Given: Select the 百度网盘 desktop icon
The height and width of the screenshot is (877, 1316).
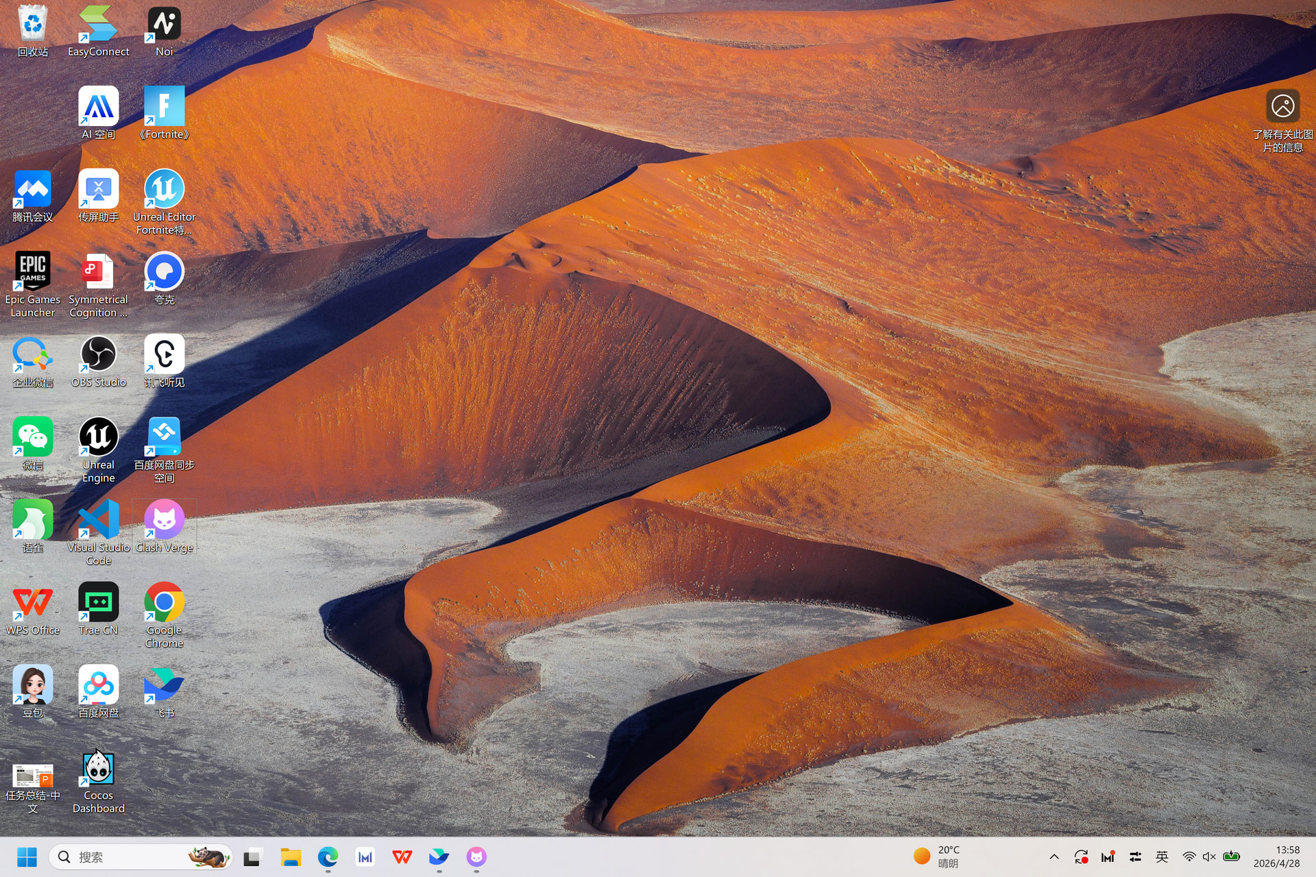Looking at the screenshot, I should click(x=99, y=691).
